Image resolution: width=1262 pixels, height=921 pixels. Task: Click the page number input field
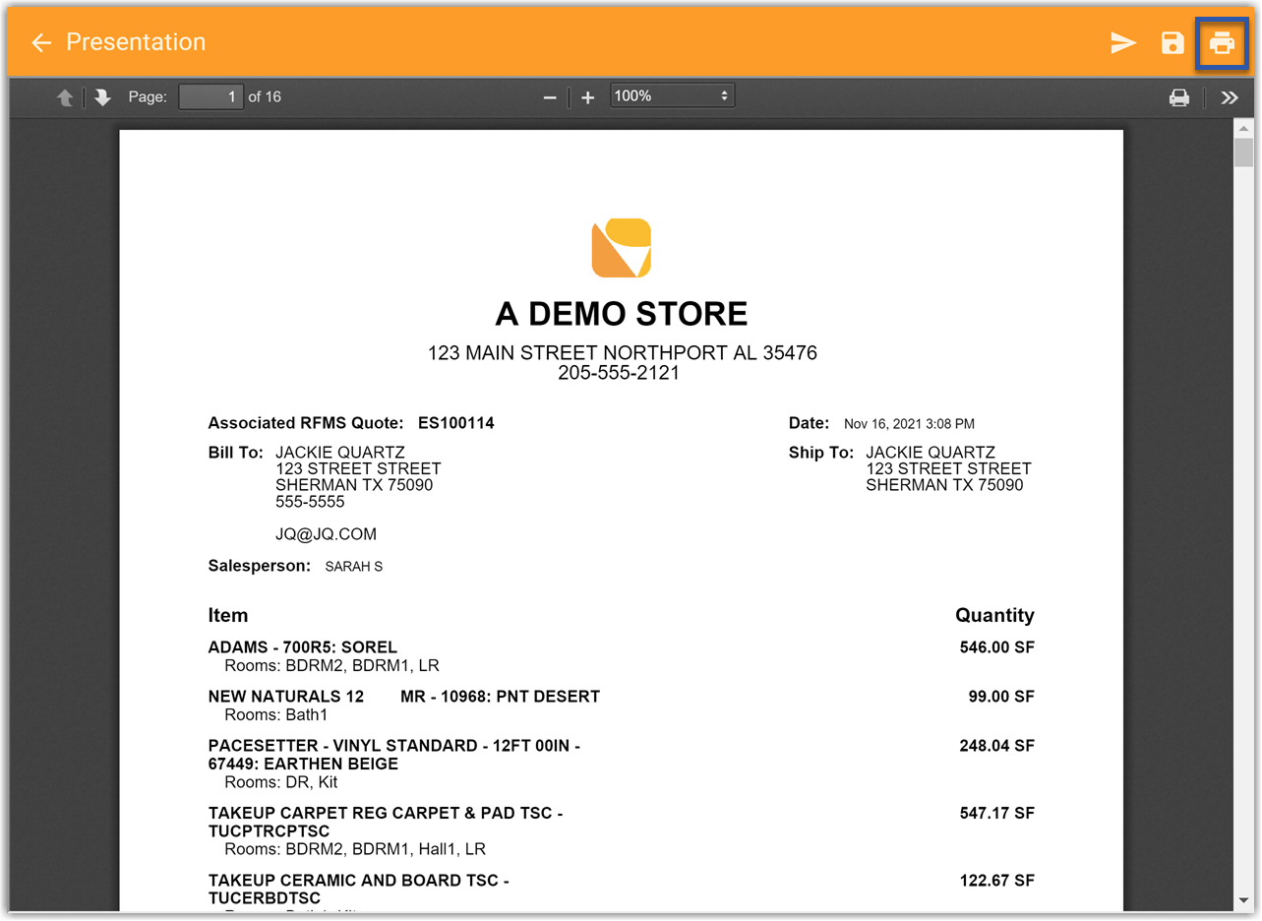210,96
